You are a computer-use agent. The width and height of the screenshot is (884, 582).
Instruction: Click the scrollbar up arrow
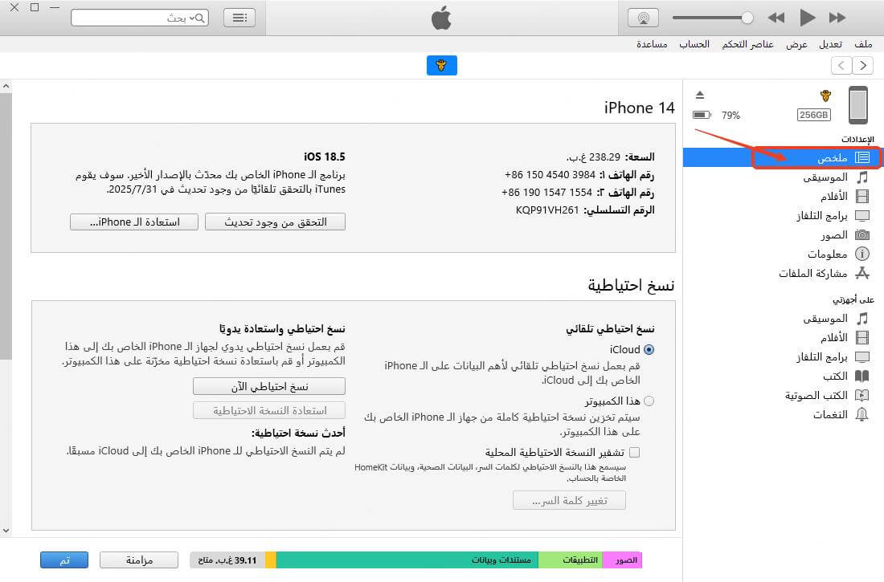[6, 86]
